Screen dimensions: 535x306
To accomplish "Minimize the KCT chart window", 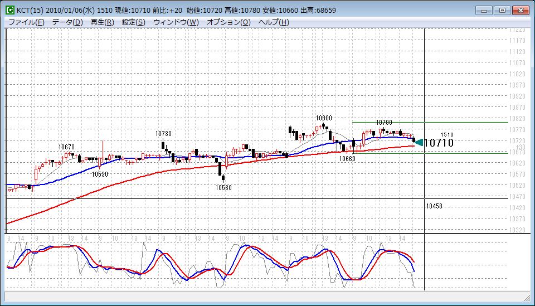I will tap(485, 10).
